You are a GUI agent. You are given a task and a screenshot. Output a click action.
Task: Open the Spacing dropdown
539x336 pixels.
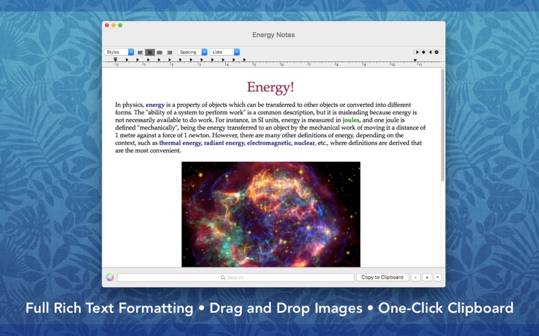pyautogui.click(x=192, y=52)
